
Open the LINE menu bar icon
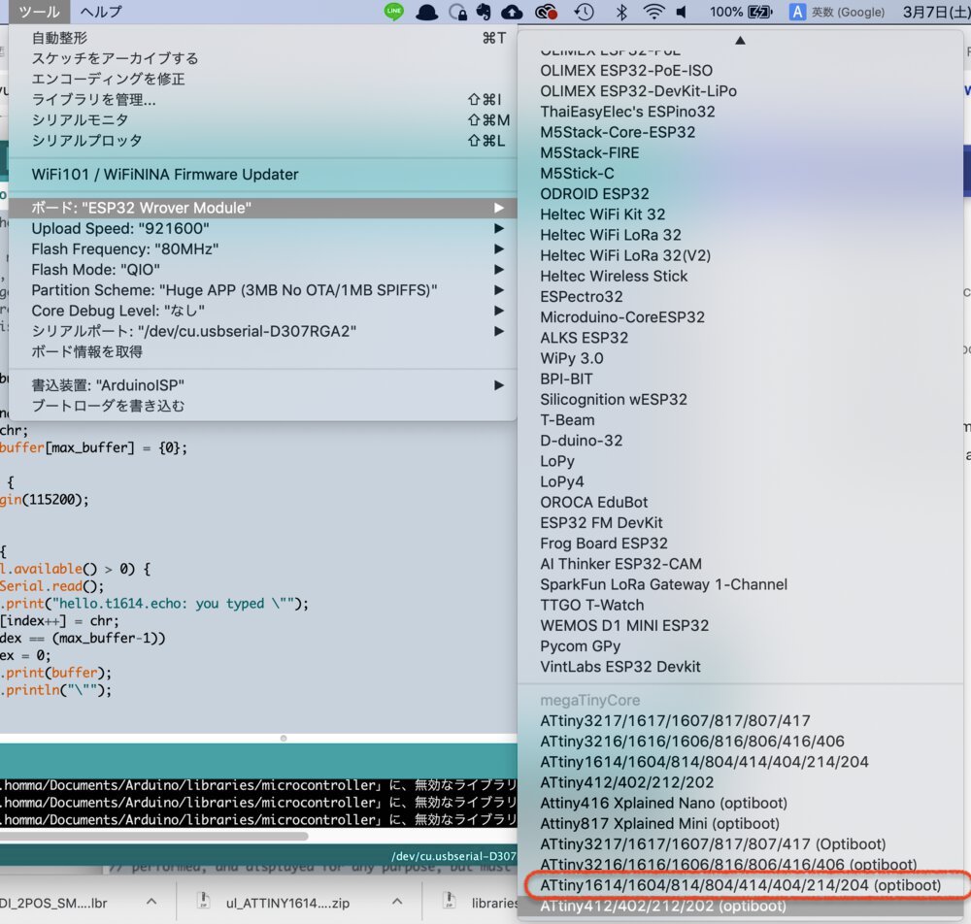393,12
